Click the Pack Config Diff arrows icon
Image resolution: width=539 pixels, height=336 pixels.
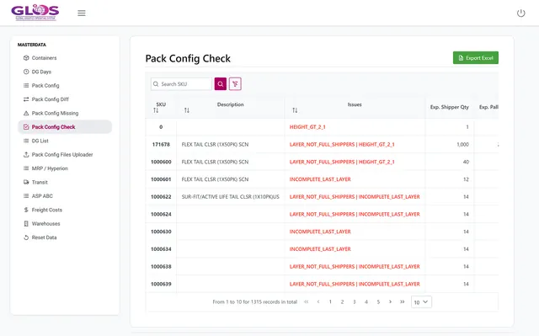[26, 99]
